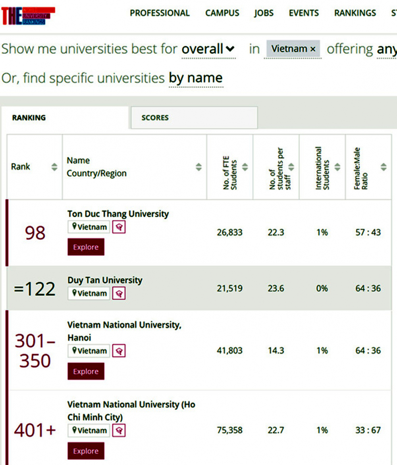
Task: Click the THE World University Rankings logo
Action: [x=28, y=16]
